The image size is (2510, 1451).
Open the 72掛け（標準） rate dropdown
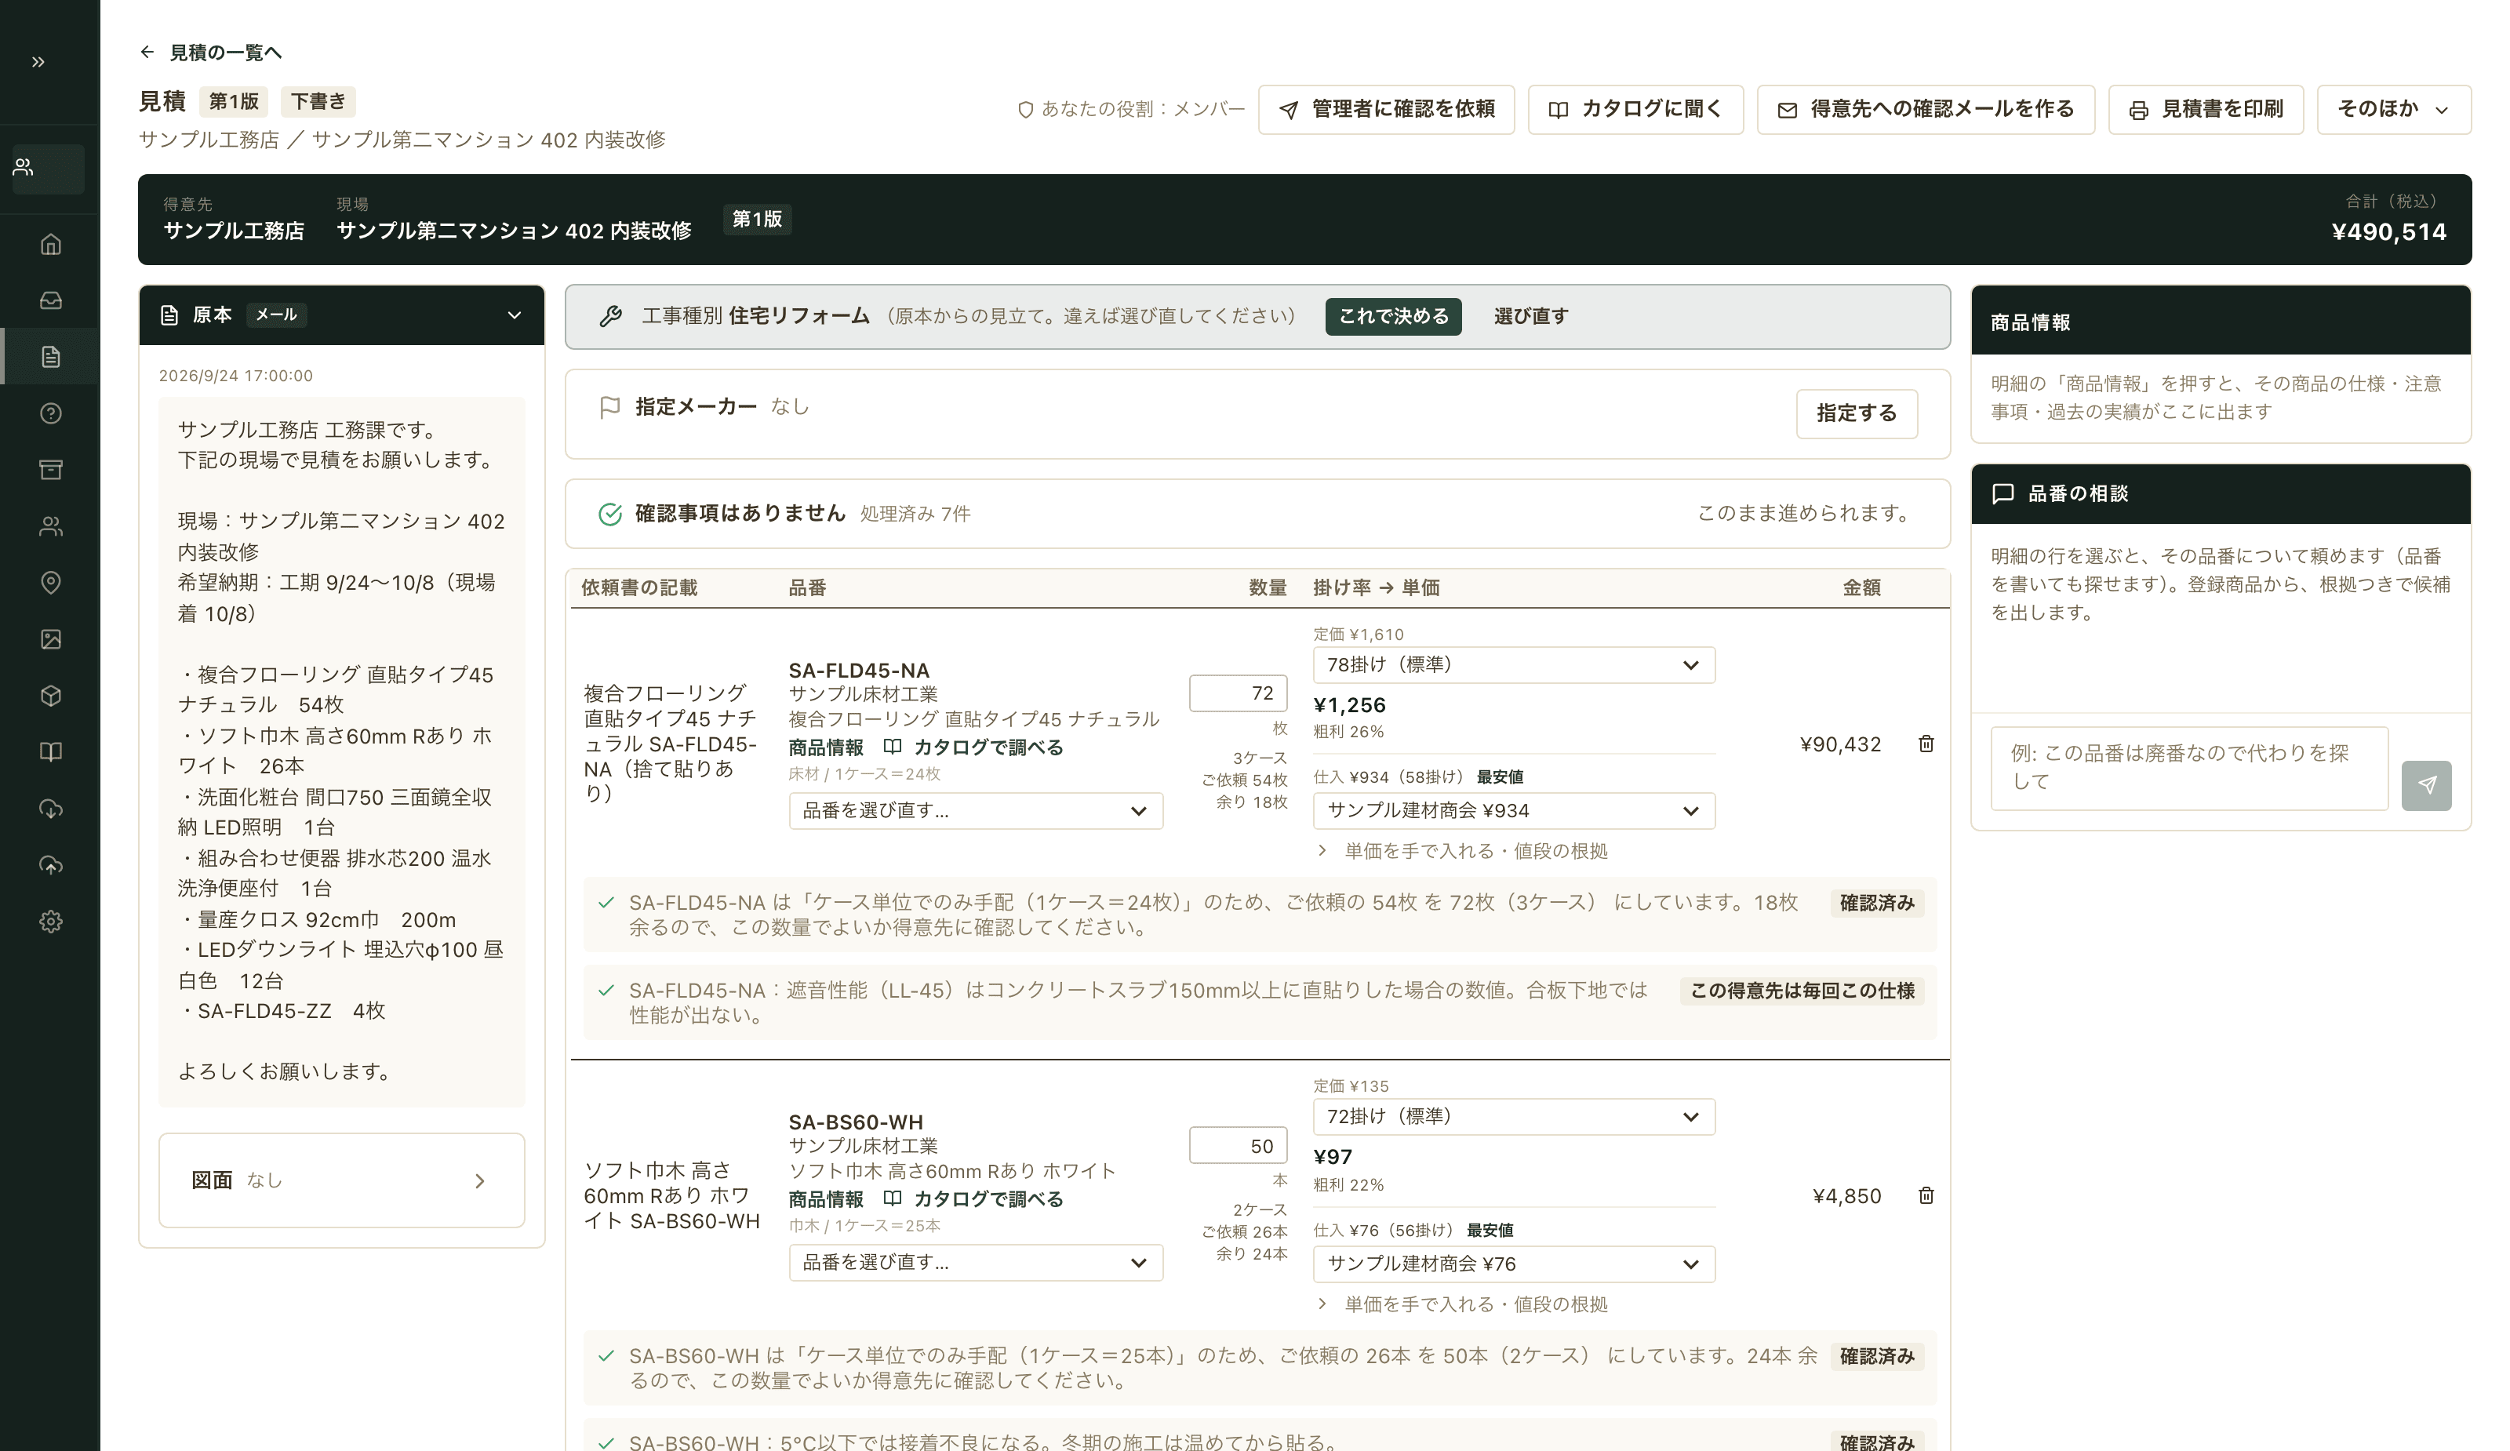coord(1513,1116)
